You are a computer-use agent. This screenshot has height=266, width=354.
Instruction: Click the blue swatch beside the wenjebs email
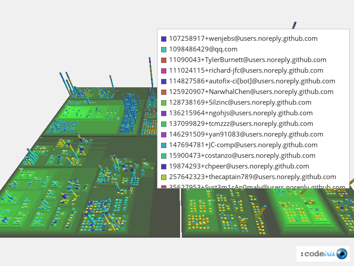pyautogui.click(x=164, y=39)
